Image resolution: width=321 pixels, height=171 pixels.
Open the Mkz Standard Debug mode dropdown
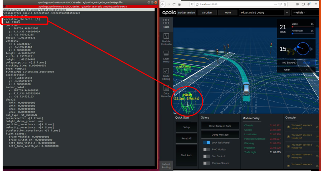tap(264, 13)
